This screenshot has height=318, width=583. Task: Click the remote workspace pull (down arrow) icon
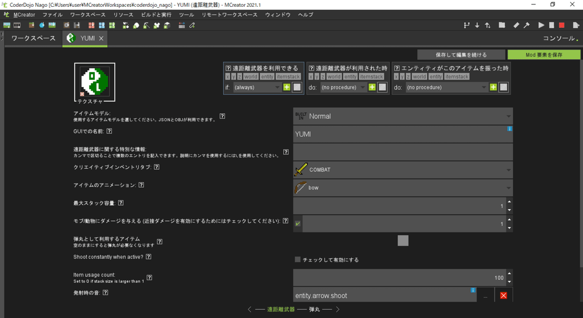pyautogui.click(x=478, y=25)
